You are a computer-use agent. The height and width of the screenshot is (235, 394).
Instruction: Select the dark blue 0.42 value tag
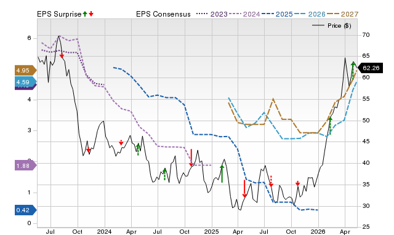click(25, 210)
